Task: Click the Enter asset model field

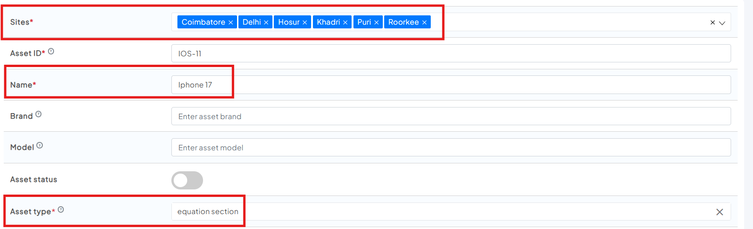Action: point(451,148)
